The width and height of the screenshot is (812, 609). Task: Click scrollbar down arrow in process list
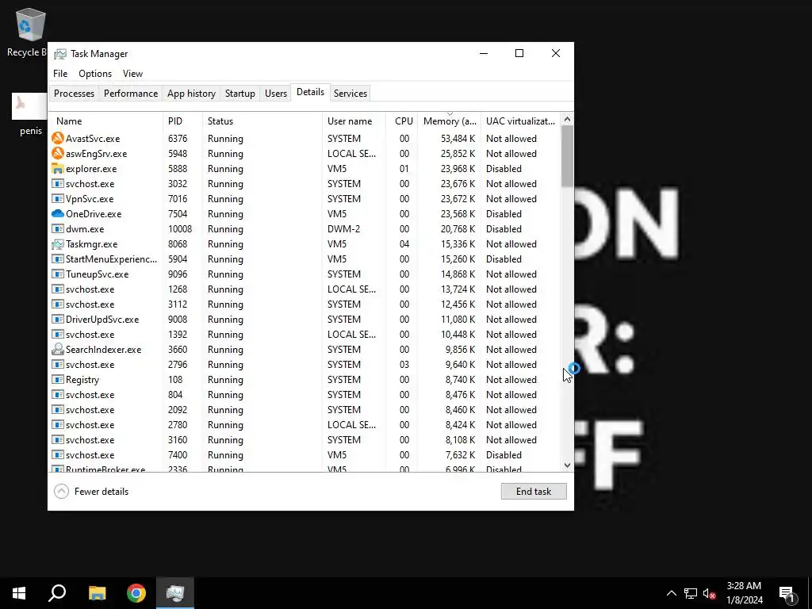pos(567,465)
